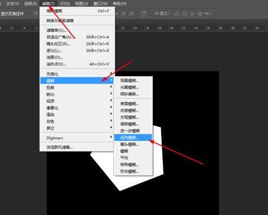This screenshot has height=215, width=268.
Task: Expand the 视频 video submenu
Action: coord(77,101)
